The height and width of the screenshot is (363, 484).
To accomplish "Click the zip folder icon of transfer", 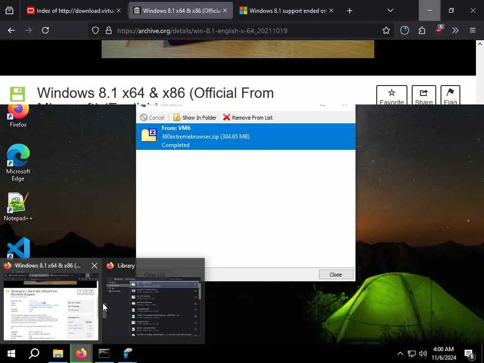I will (x=149, y=136).
